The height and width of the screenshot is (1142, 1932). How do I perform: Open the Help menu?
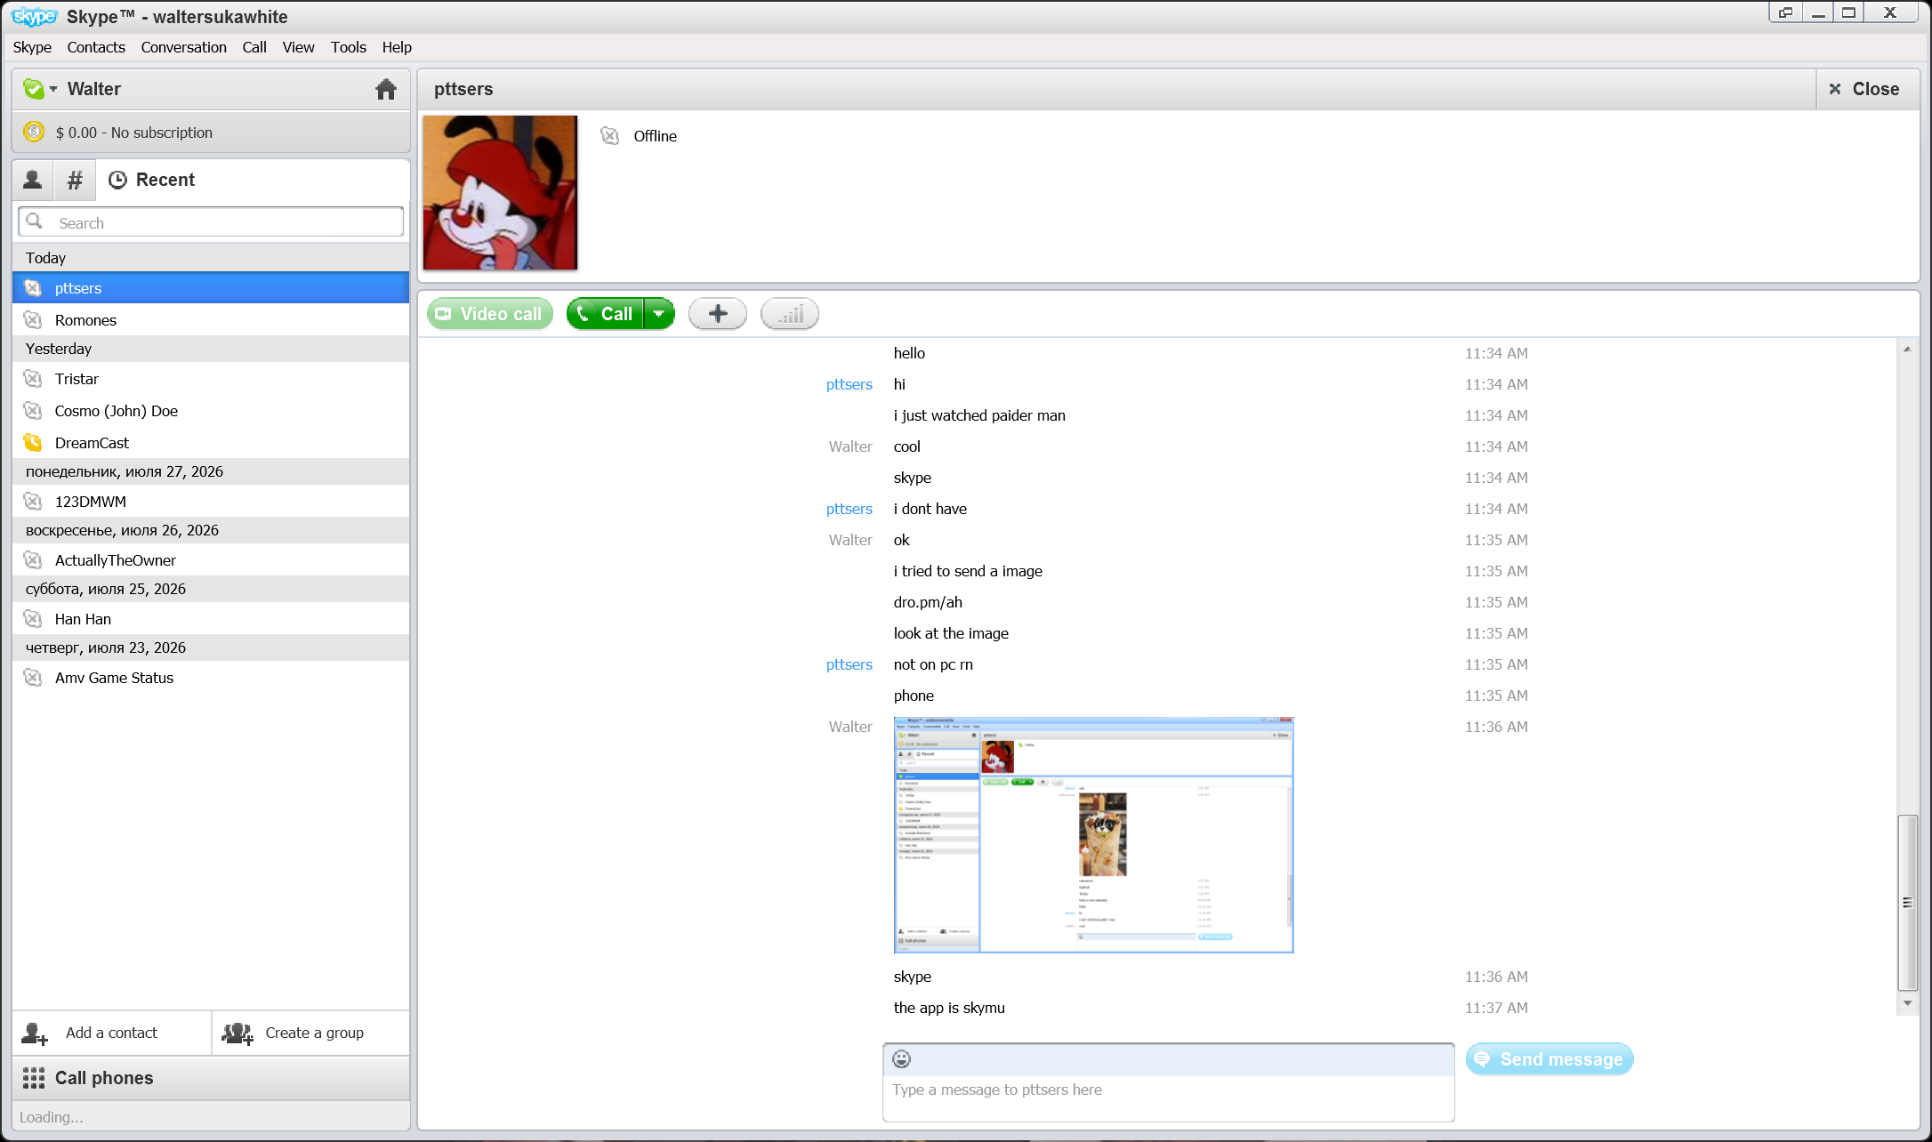pyautogui.click(x=397, y=47)
